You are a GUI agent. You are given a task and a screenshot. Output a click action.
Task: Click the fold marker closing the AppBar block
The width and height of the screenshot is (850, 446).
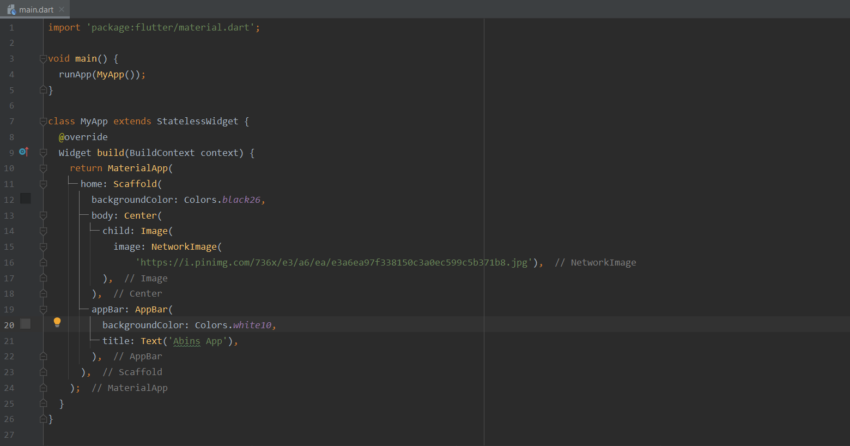click(43, 356)
